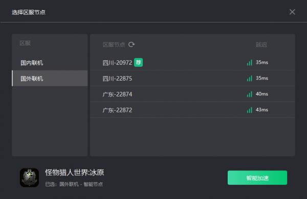Click signal bars icon for 四川-20972
The height and width of the screenshot is (199, 307).
250,62
